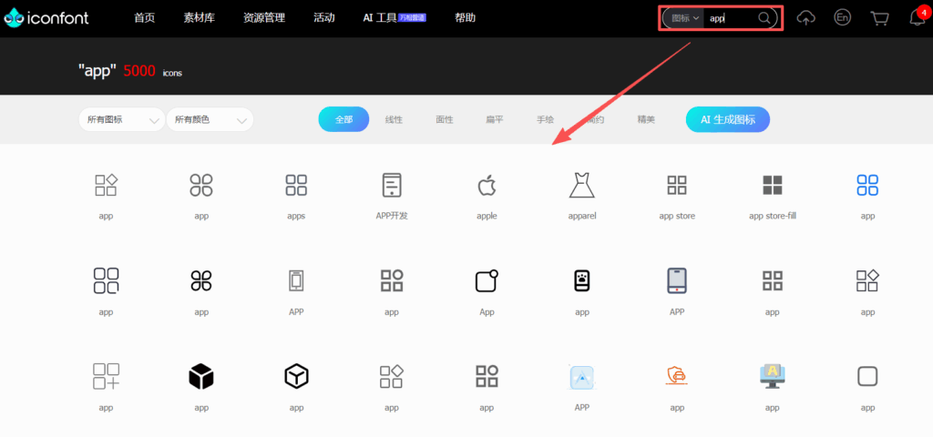
Task: Select the apps four rounded squares icon
Action: 296,185
